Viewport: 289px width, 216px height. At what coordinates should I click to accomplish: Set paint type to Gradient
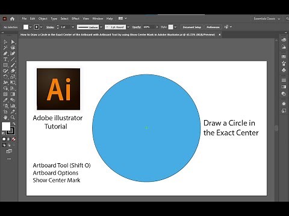click(x=9, y=139)
